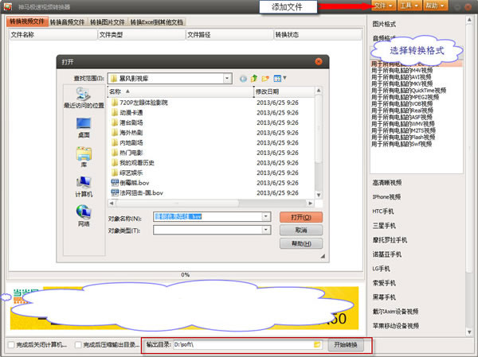Switch to the 转换音频文件 tab
Image resolution: width=478 pixels, height=357 pixels.
click(x=67, y=22)
